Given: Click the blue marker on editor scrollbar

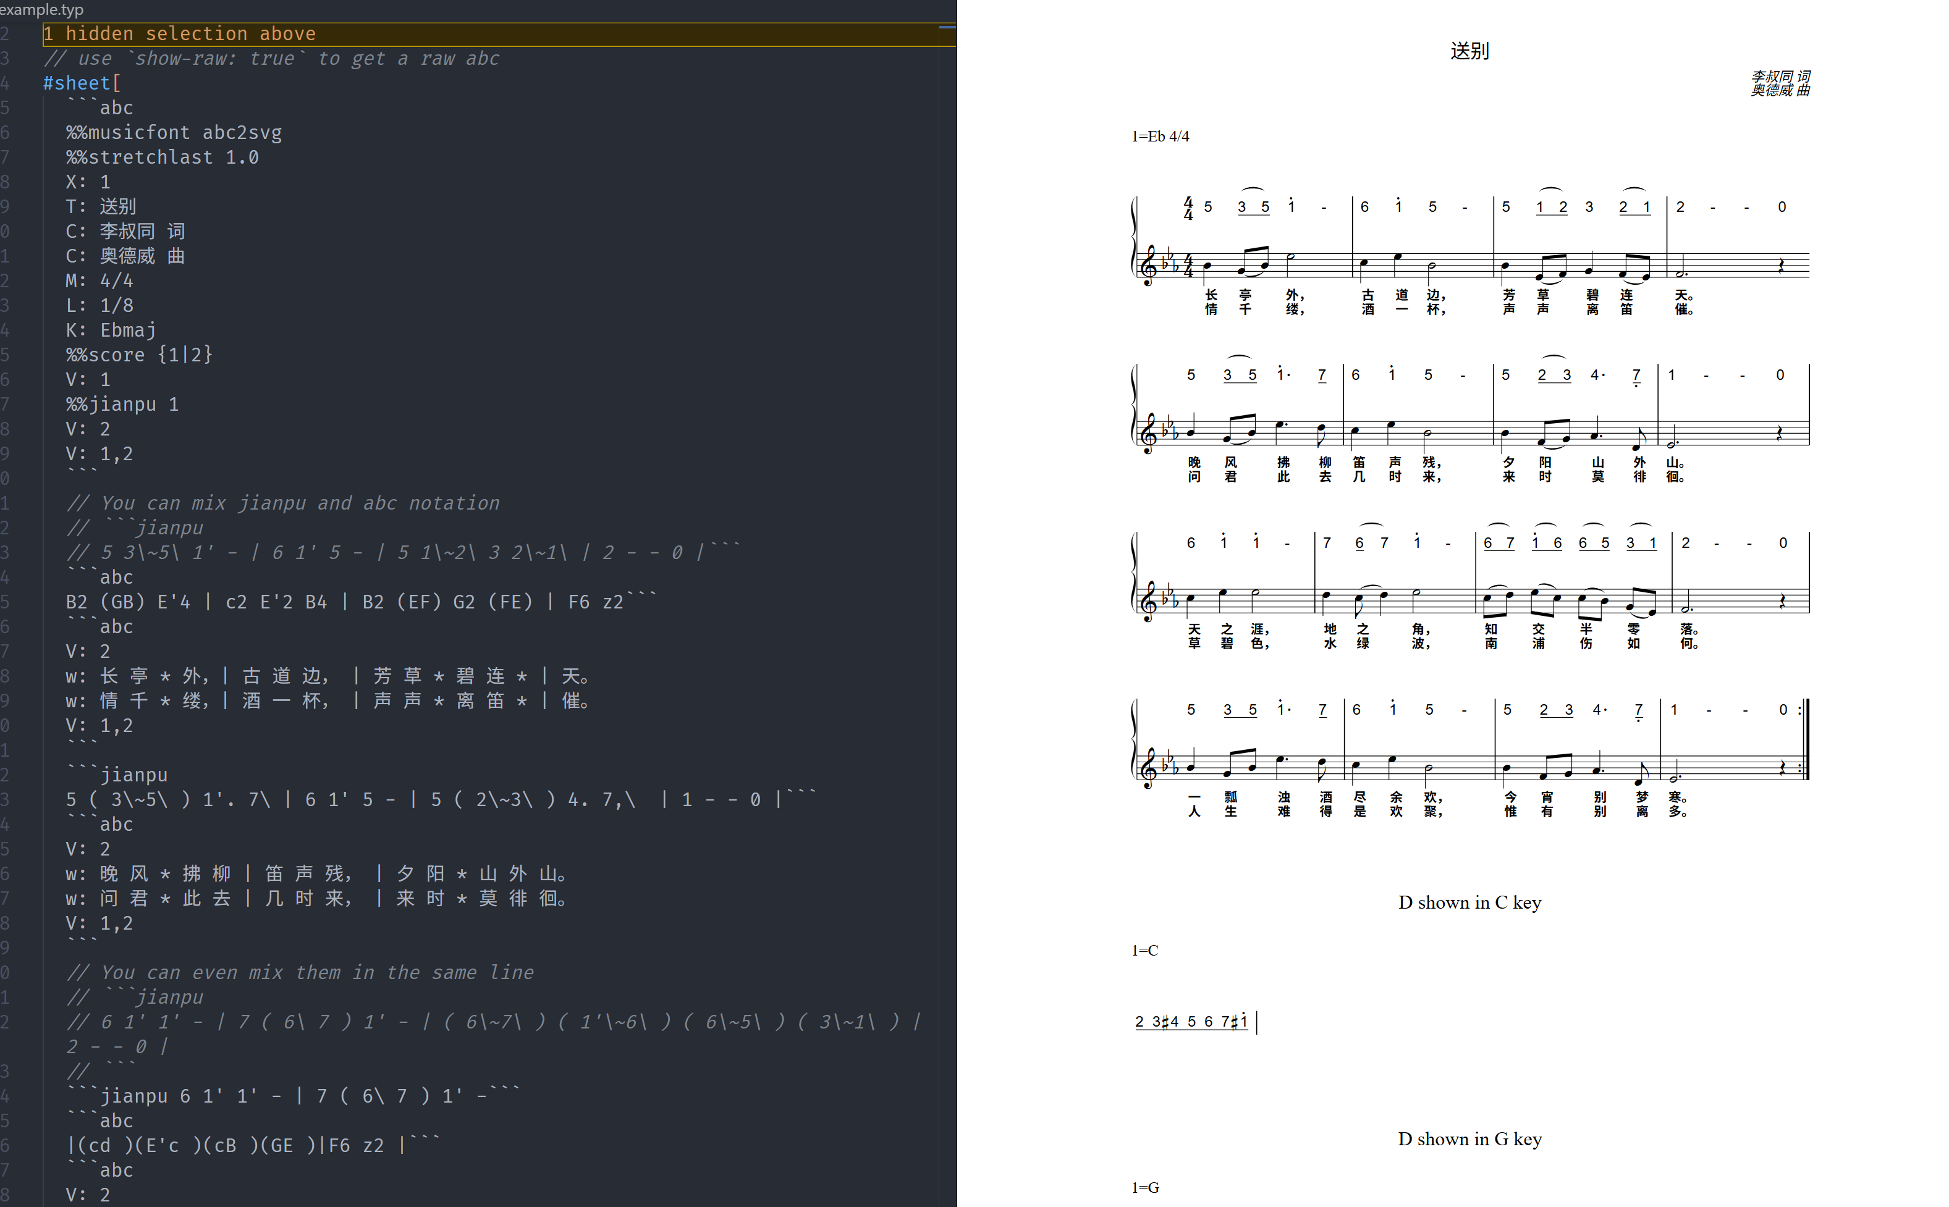Looking at the screenshot, I should coord(947,27).
